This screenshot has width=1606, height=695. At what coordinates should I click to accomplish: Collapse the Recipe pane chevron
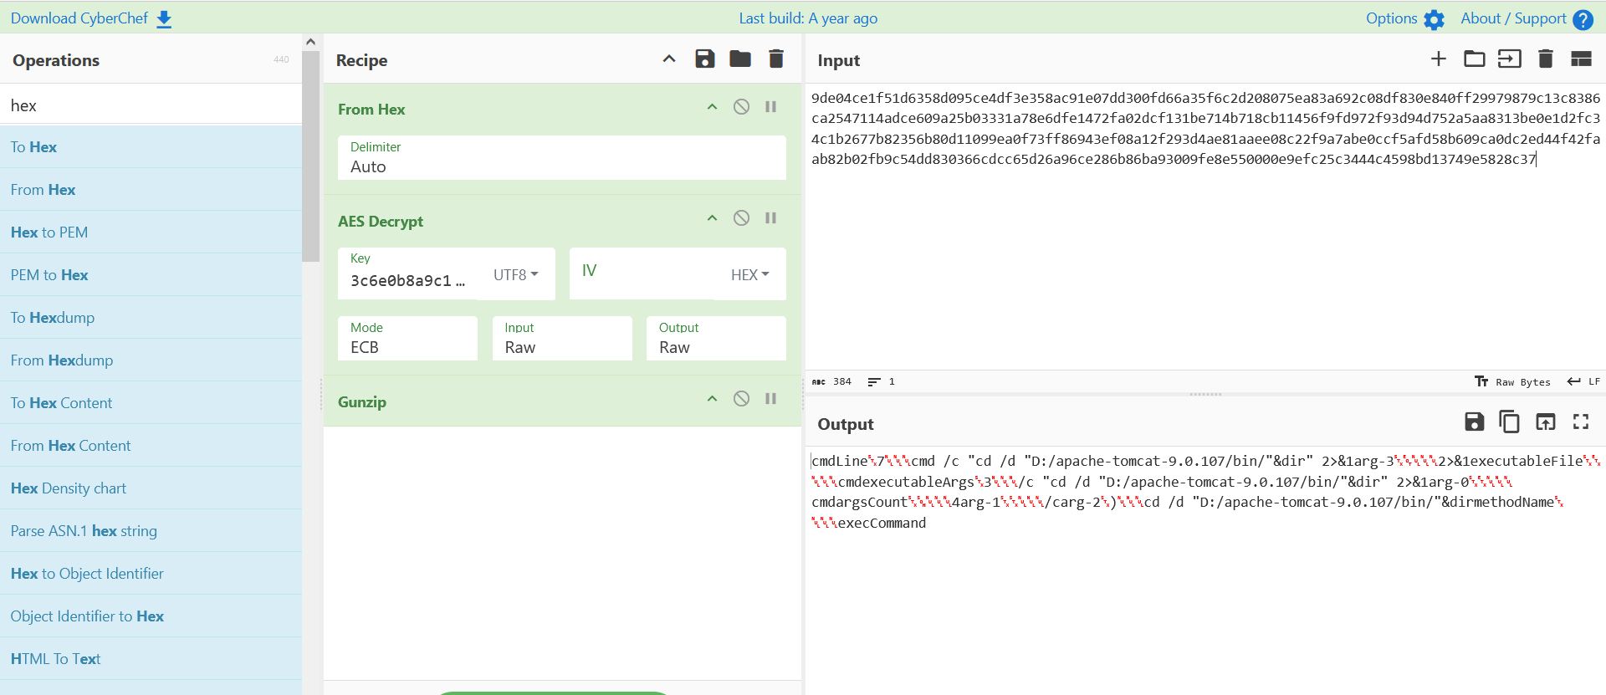tap(669, 59)
